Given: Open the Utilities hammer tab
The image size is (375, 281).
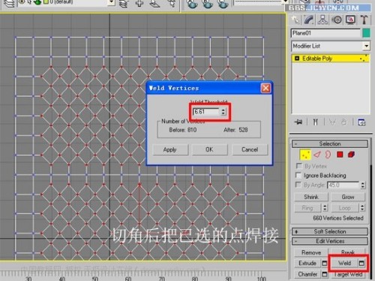Looking at the screenshot, I should (x=364, y=20).
